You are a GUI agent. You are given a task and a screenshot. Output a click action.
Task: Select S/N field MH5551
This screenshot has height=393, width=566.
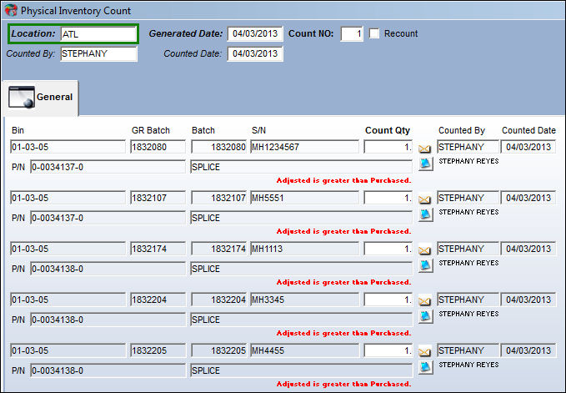tap(304, 198)
